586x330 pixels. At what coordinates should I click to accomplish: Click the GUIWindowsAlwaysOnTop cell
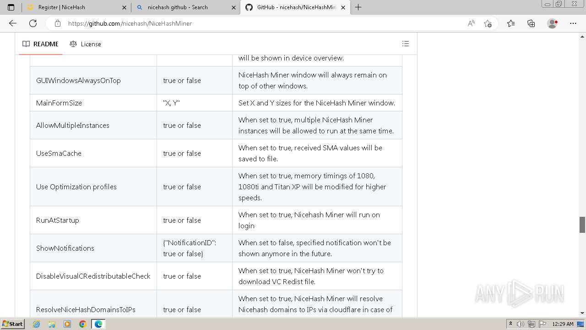tap(93, 80)
